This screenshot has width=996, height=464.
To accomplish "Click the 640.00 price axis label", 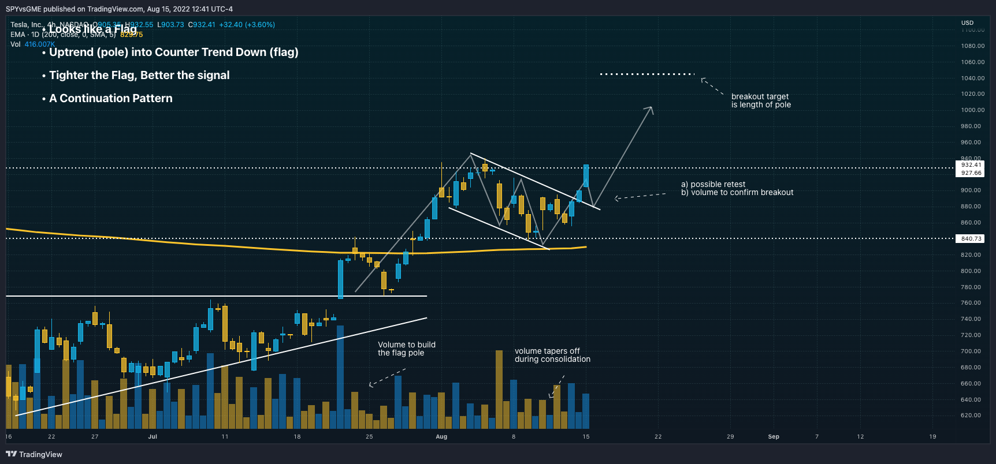I will tap(971, 399).
